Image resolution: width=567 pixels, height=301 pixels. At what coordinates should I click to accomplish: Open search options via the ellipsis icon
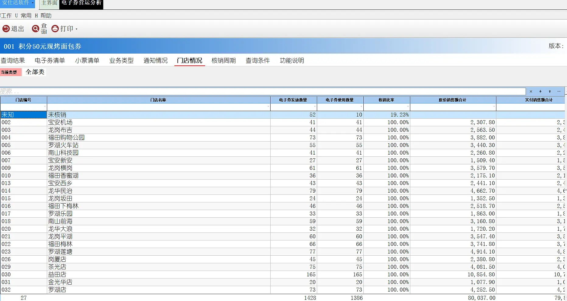tap(559, 91)
